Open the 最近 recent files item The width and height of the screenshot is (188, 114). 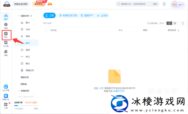pos(26,63)
